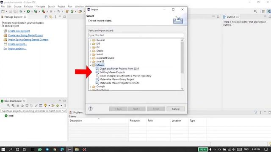Click the Open Perspective toolbar icon
The image size is (271, 152).
click(263, 11)
